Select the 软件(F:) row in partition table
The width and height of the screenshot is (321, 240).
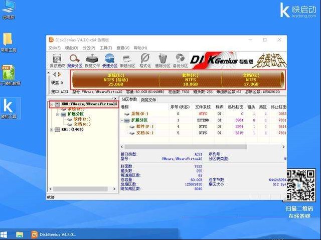[203, 126]
